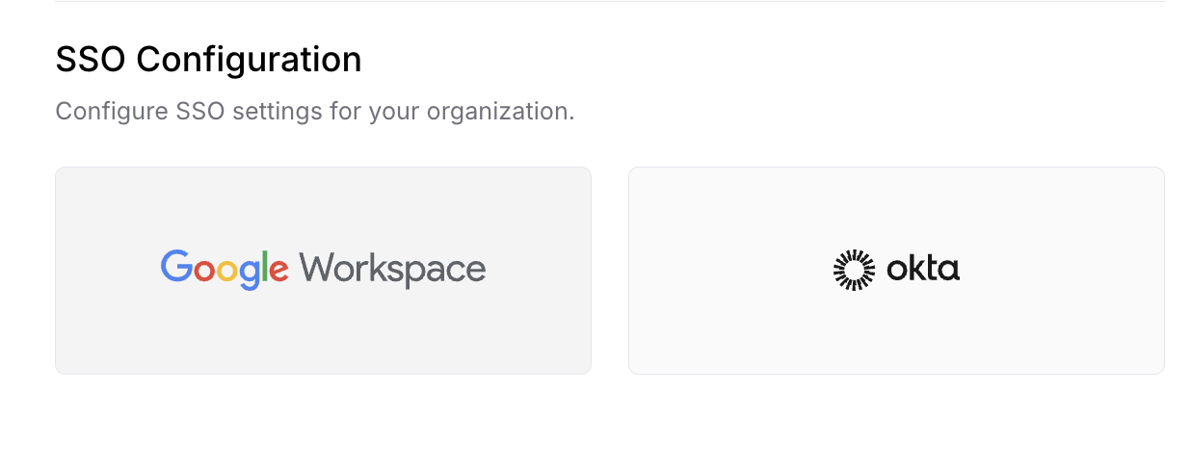1191x470 pixels.
Task: Click the blue capital G in Google logo
Action: coord(175,267)
